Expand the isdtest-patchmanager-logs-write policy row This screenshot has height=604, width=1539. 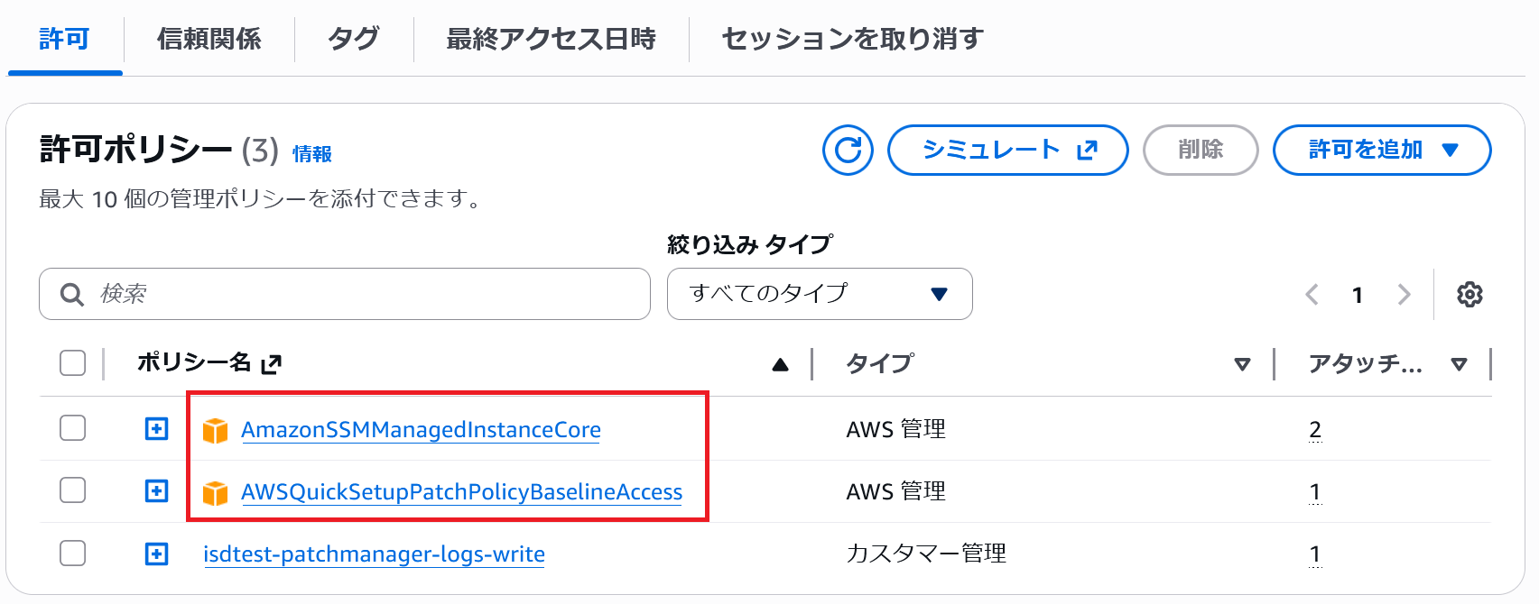coord(157,554)
